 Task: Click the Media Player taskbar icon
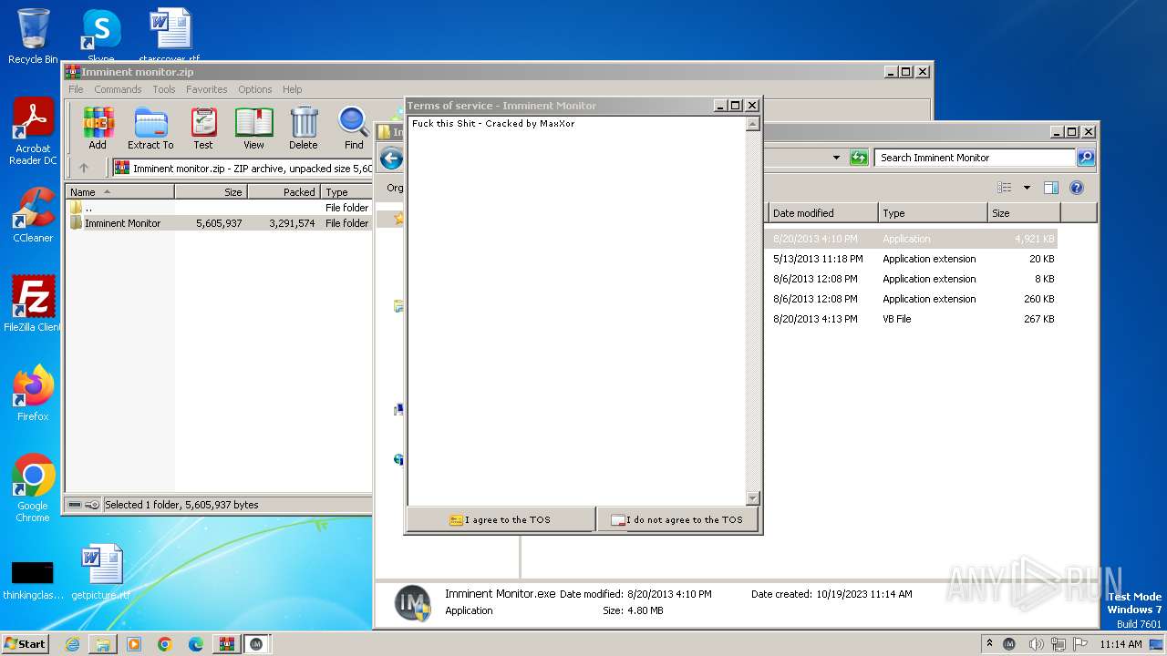[x=134, y=644]
